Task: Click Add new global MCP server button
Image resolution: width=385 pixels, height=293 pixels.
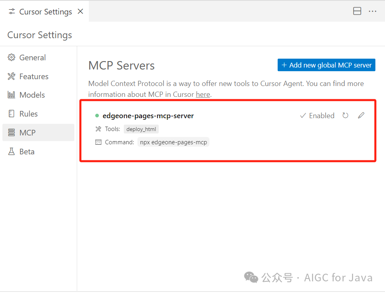Action: click(x=326, y=65)
